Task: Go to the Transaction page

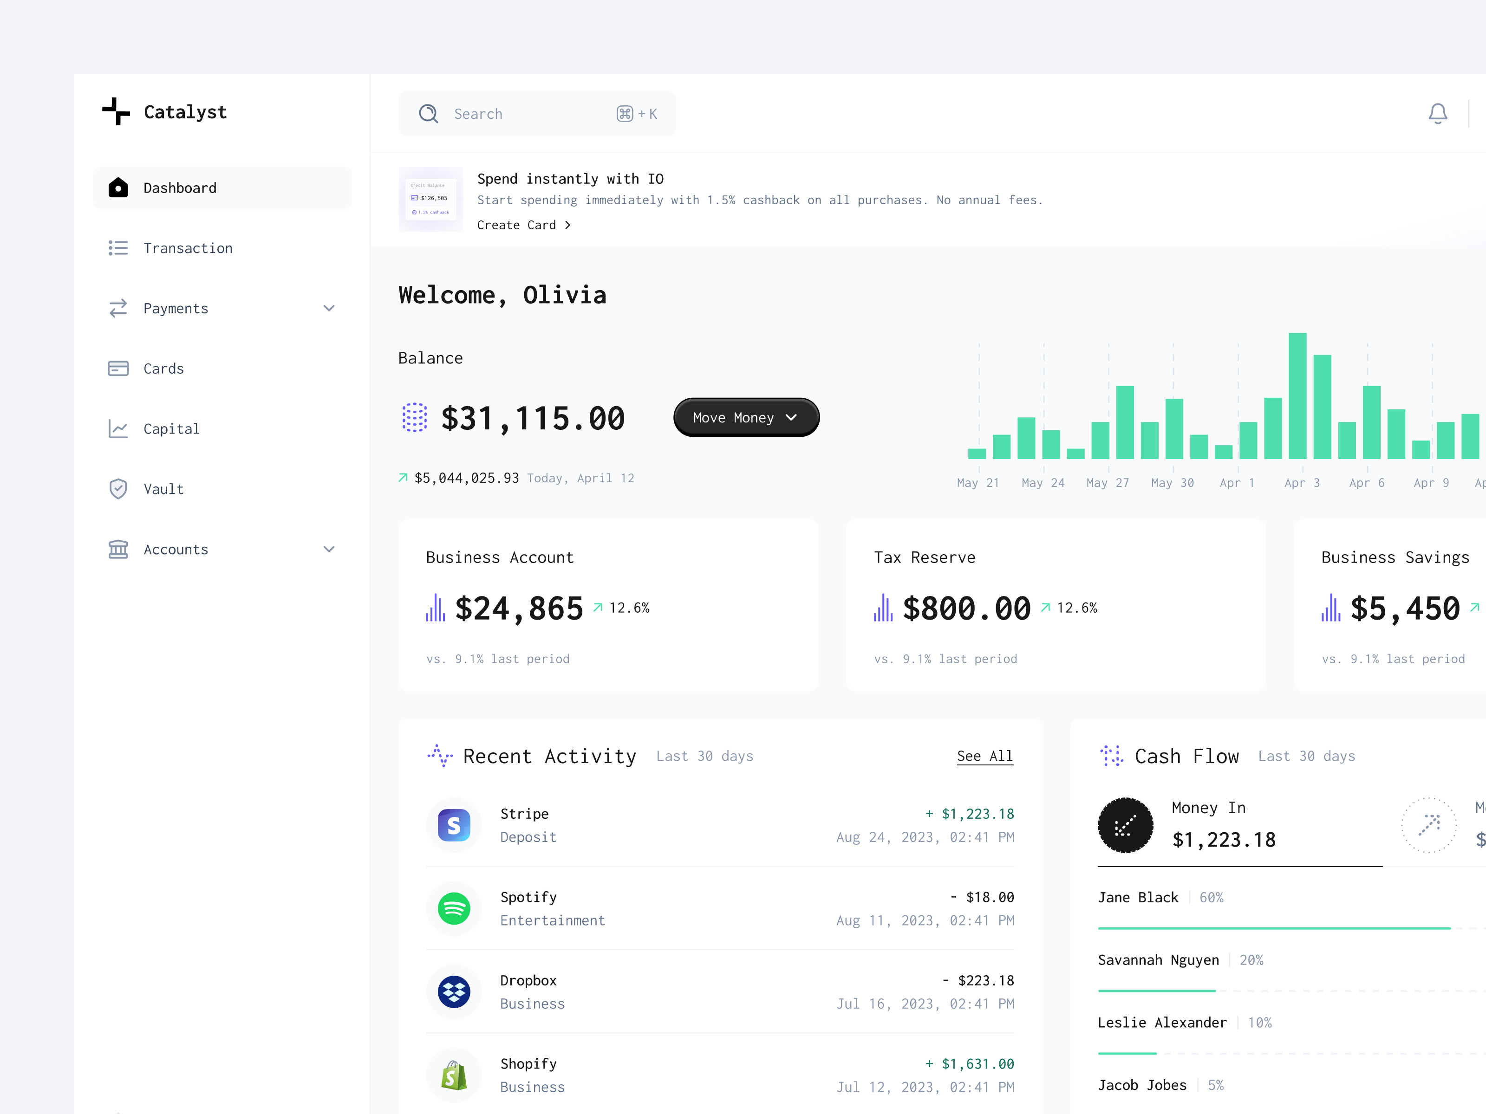Action: (x=222, y=248)
